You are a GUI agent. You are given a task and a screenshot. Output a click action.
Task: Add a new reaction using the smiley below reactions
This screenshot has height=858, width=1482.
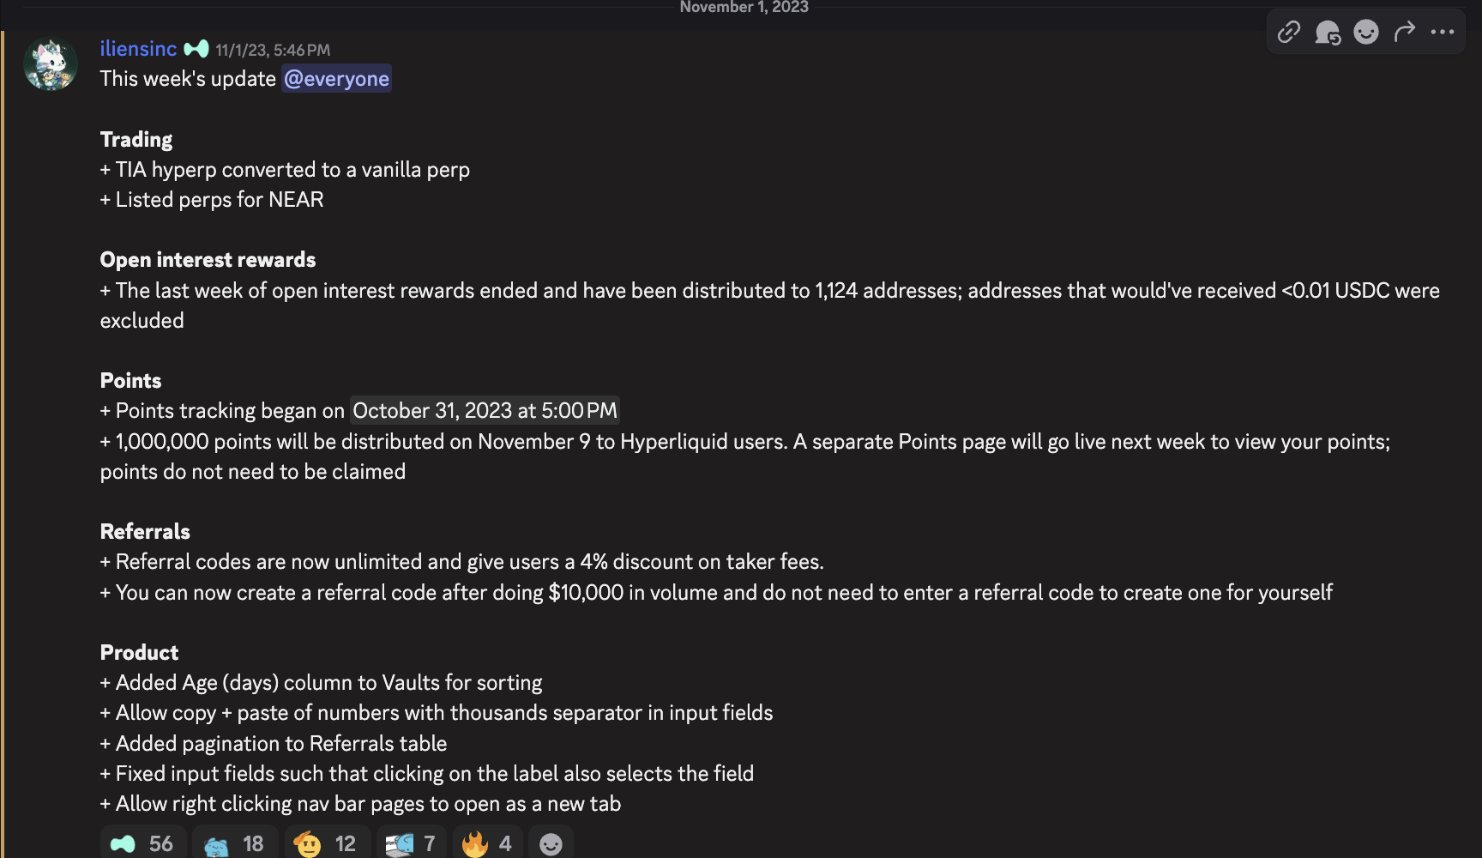click(x=551, y=843)
